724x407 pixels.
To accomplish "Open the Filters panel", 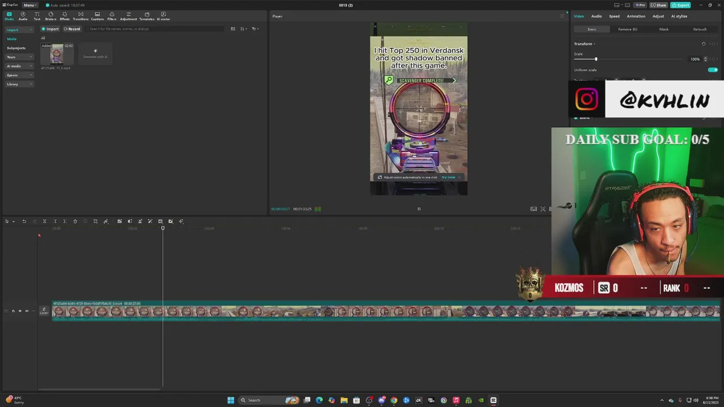I will click(x=111, y=16).
